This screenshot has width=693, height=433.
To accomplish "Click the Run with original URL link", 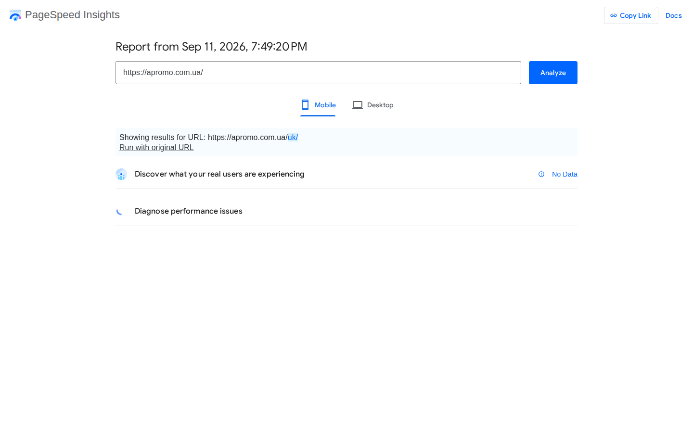I will click(156, 148).
